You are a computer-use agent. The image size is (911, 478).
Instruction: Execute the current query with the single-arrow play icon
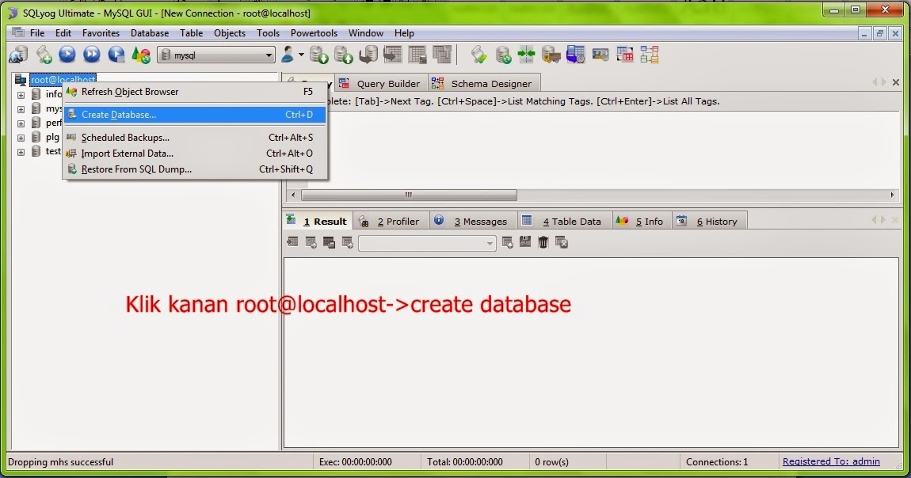click(x=67, y=55)
